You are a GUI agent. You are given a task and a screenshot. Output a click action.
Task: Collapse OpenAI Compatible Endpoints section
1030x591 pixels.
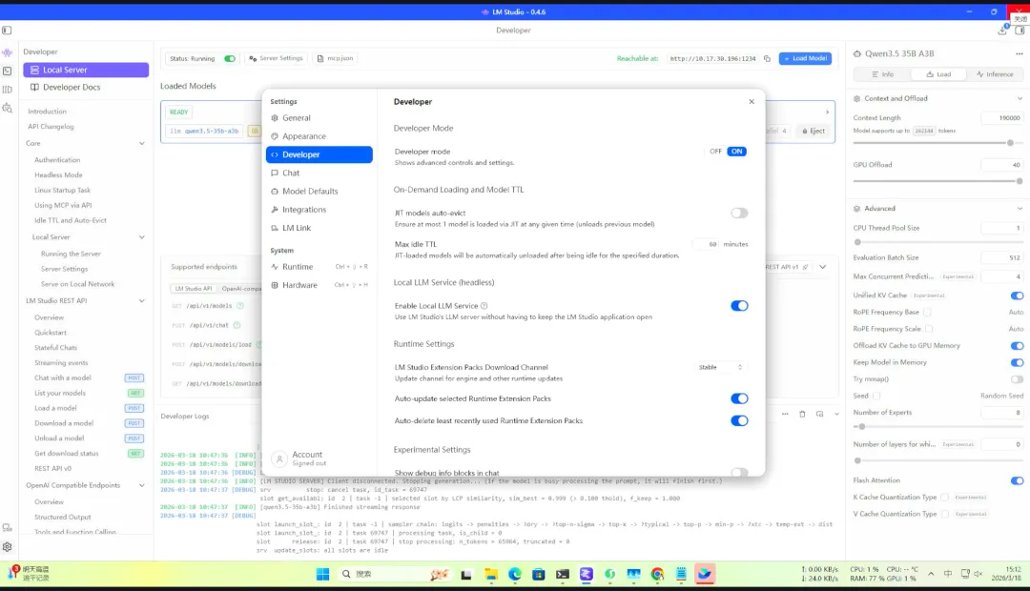click(x=142, y=485)
